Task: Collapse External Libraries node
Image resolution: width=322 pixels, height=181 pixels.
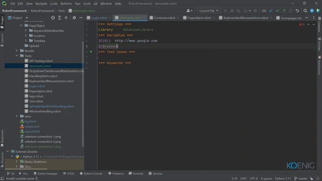Action: point(8,151)
